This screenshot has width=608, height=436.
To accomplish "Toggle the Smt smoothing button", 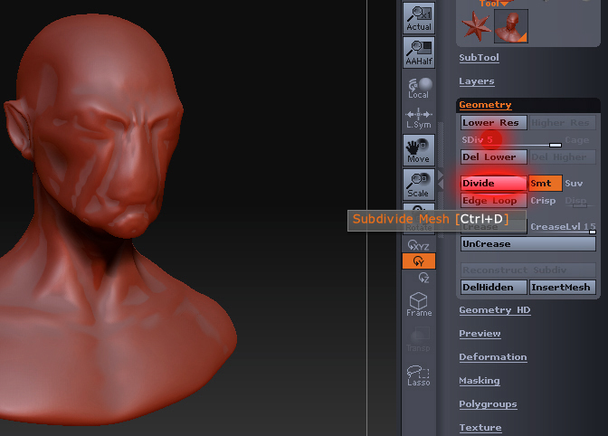I will pyautogui.click(x=545, y=184).
